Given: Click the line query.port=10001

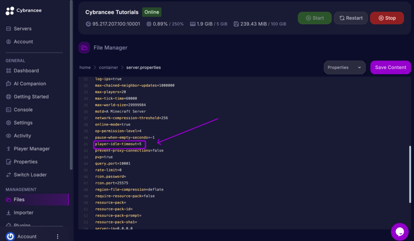Looking at the screenshot, I should click(x=112, y=163).
